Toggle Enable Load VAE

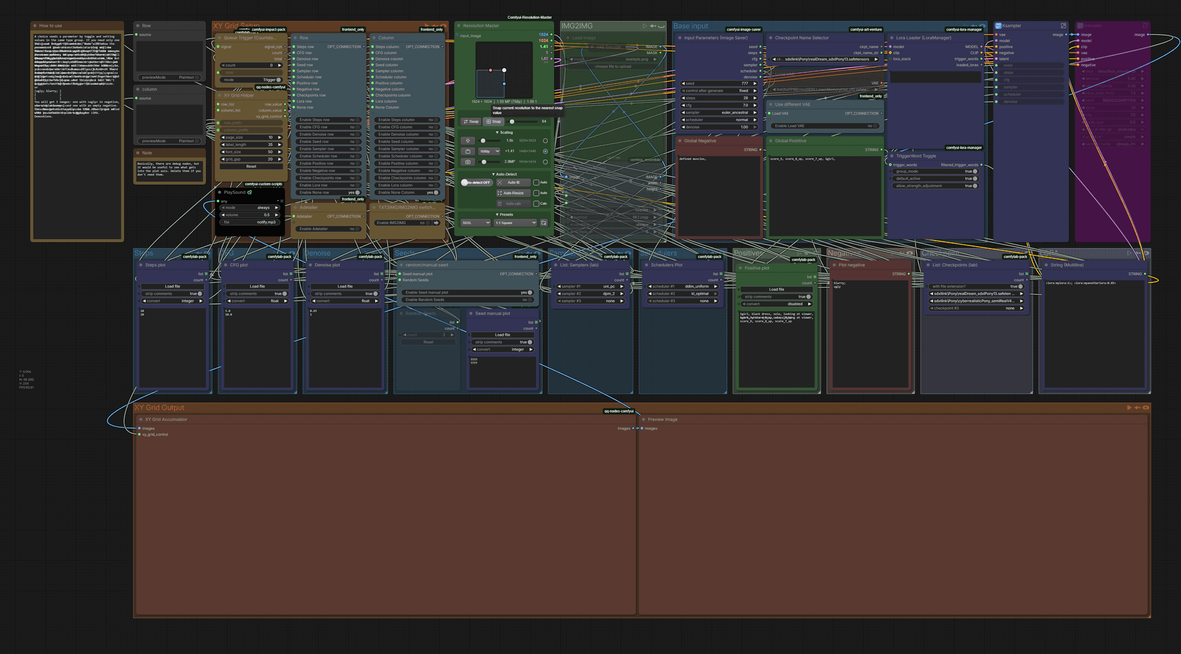(x=825, y=126)
